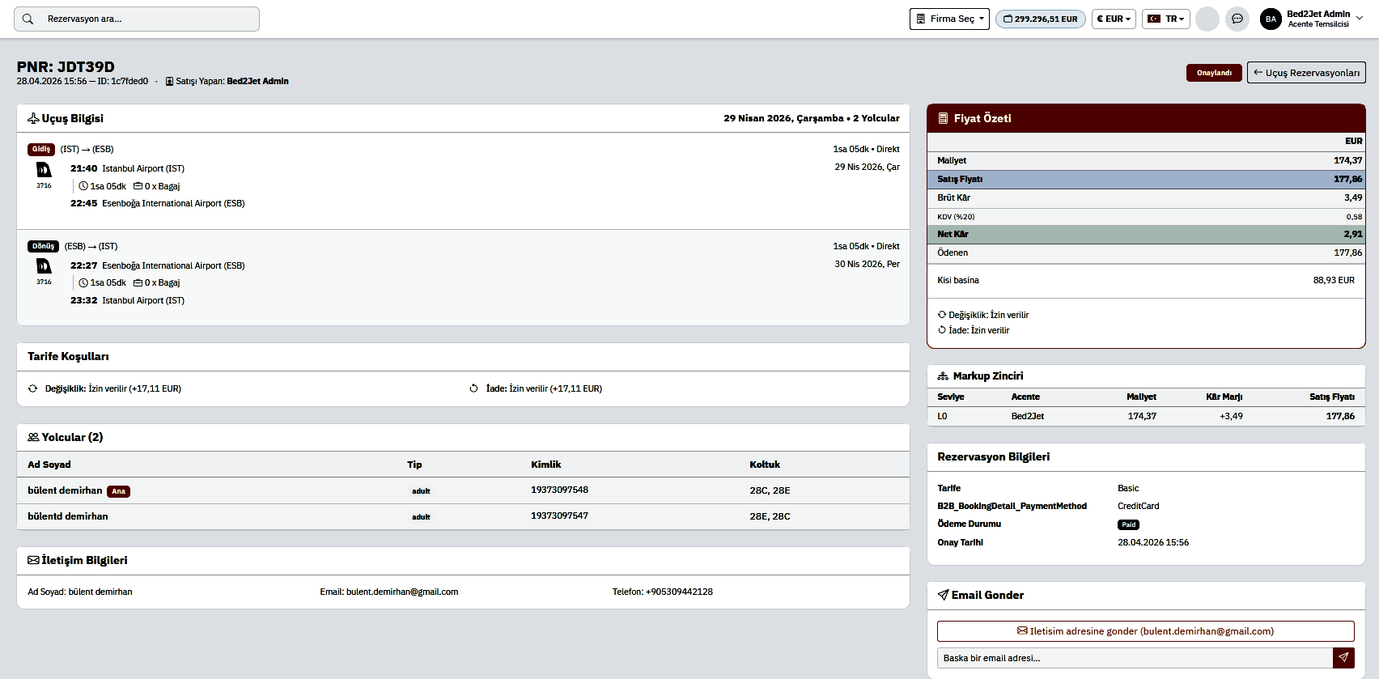This screenshot has height=679, width=1379.
Task: Click the search magnifier icon
Action: click(x=28, y=19)
